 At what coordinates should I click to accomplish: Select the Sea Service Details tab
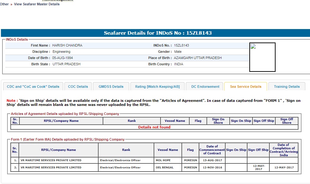246,87
